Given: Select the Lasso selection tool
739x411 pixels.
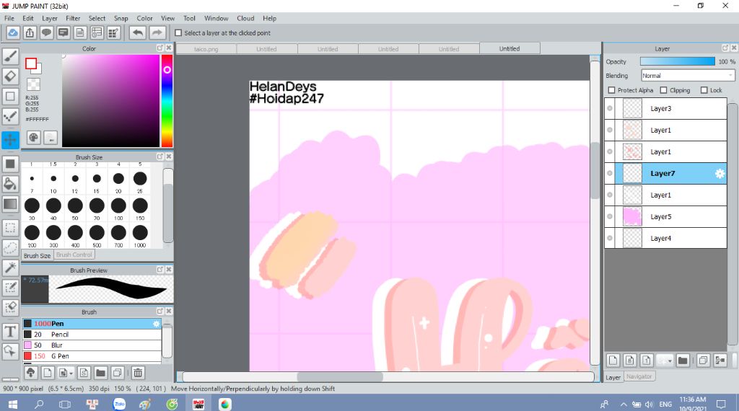Looking at the screenshot, I should pyautogui.click(x=10, y=247).
